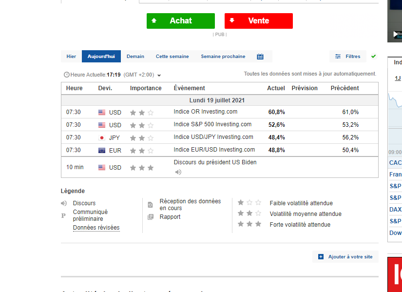Click the speaker icon under Biden speech
Viewport: 402px width, 292px height.
178,172
